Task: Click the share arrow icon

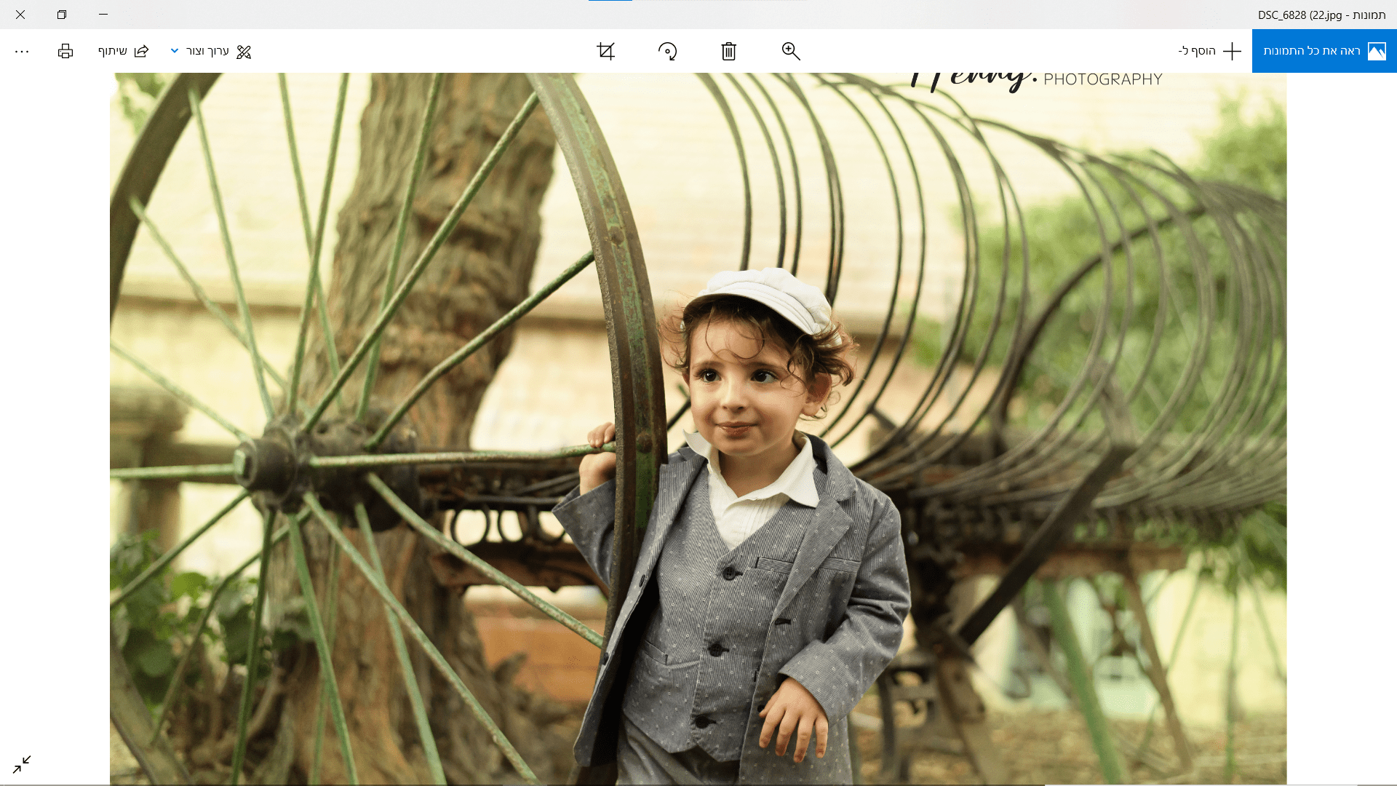Action: point(142,51)
